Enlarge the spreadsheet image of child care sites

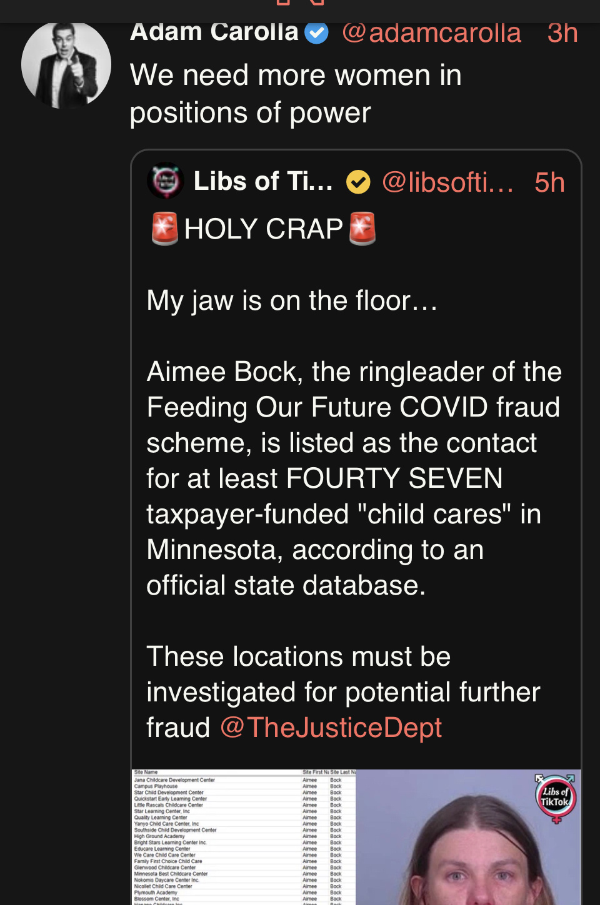coord(244,837)
